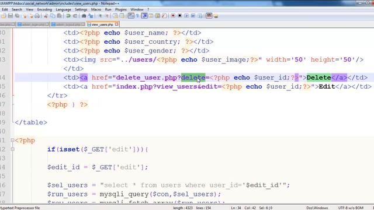Click the ABC spell-check toolbar icon
Viewport: 374px width, 210px height.
(x=209, y=16)
